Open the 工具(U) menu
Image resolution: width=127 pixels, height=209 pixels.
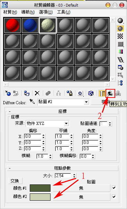coord(64,12)
